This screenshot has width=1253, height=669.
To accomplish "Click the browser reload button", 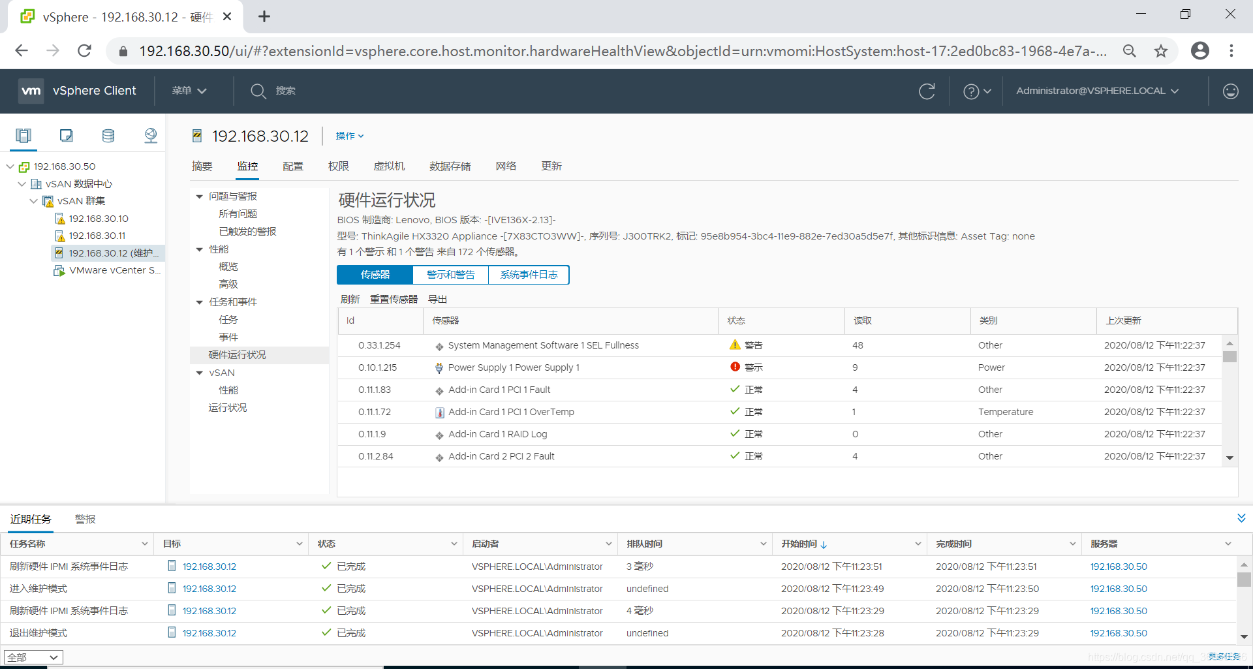I will coord(84,51).
